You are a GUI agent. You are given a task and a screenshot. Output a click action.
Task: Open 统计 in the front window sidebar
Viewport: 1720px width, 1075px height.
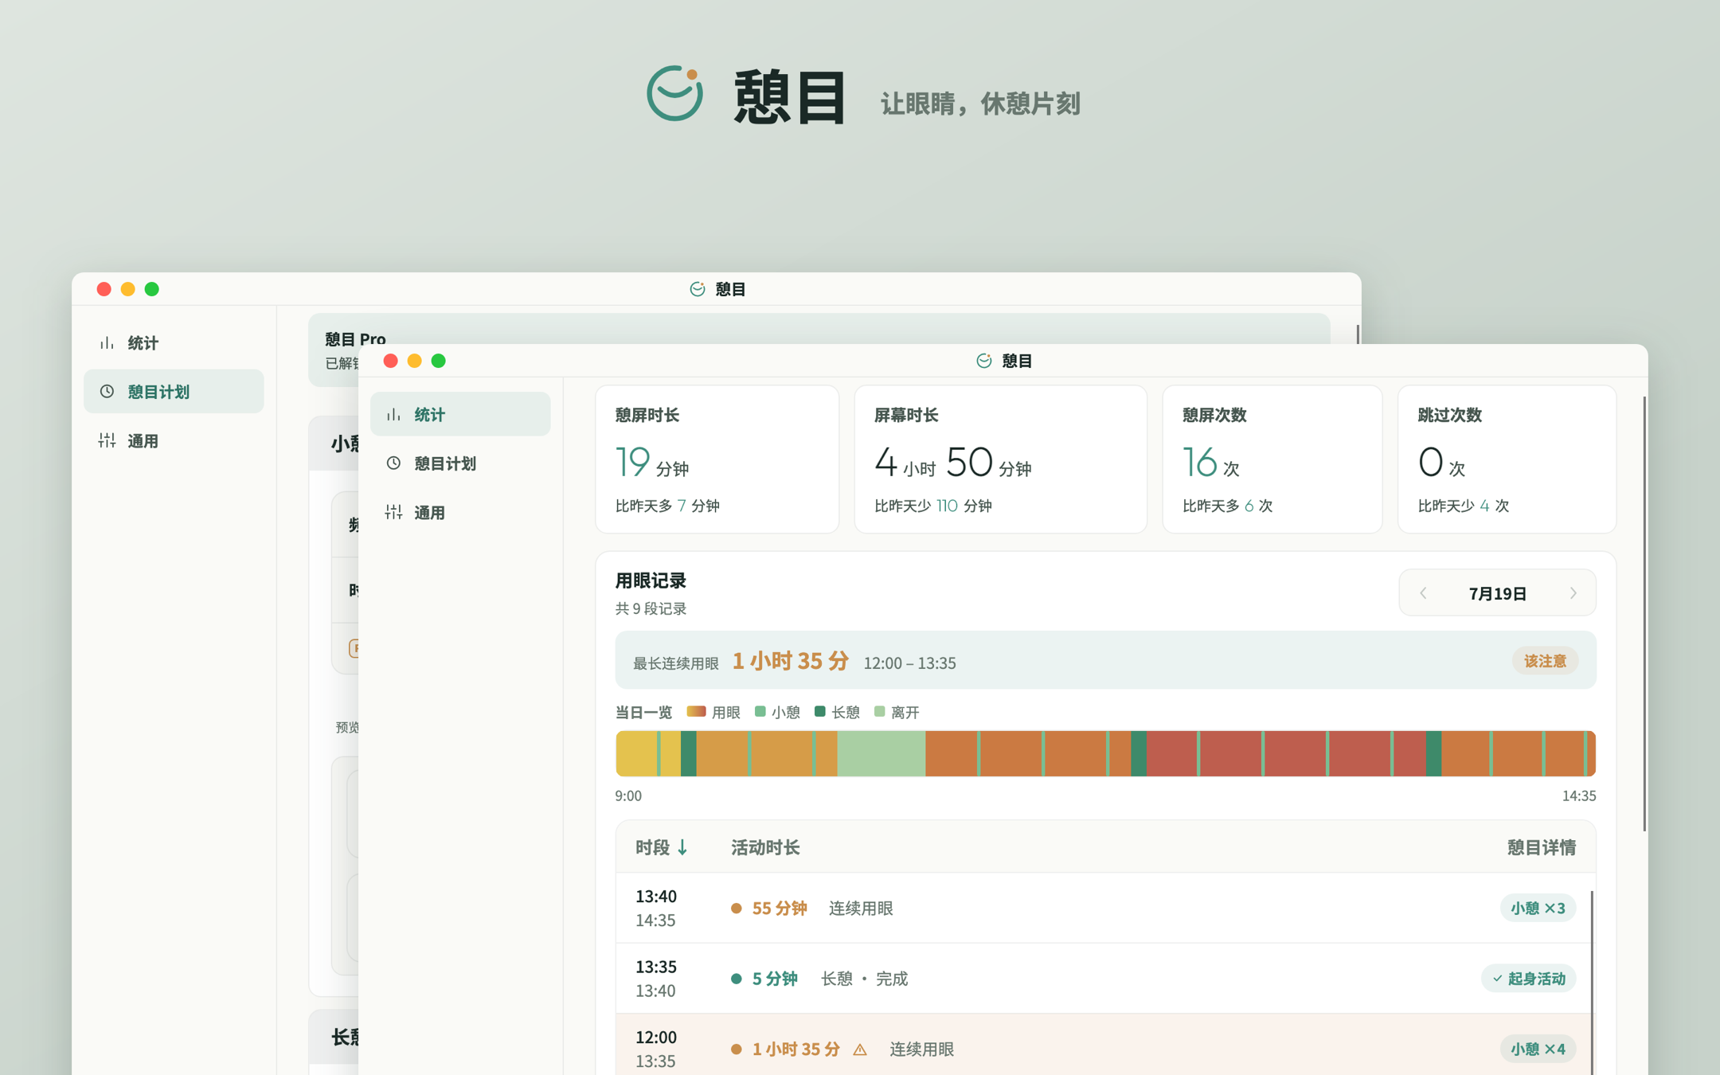[x=460, y=414]
